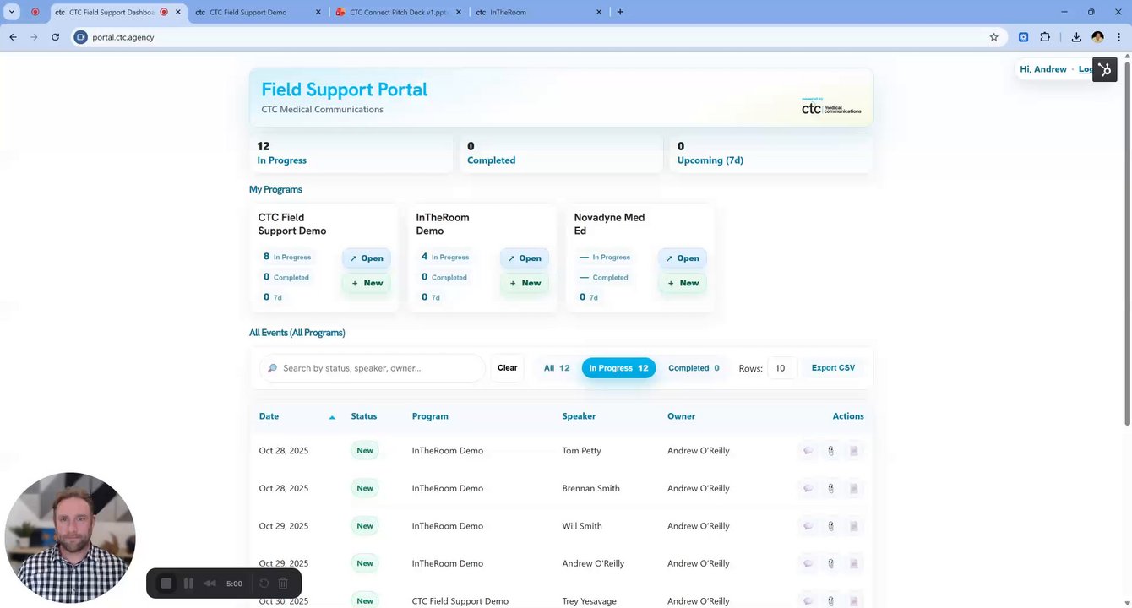Go back to the previous page
The image size is (1132, 608).
[13, 37]
